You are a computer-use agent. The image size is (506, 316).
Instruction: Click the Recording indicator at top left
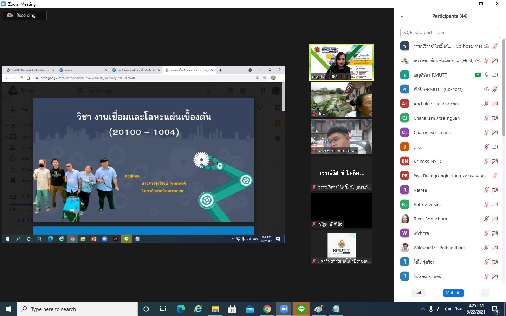[25, 15]
